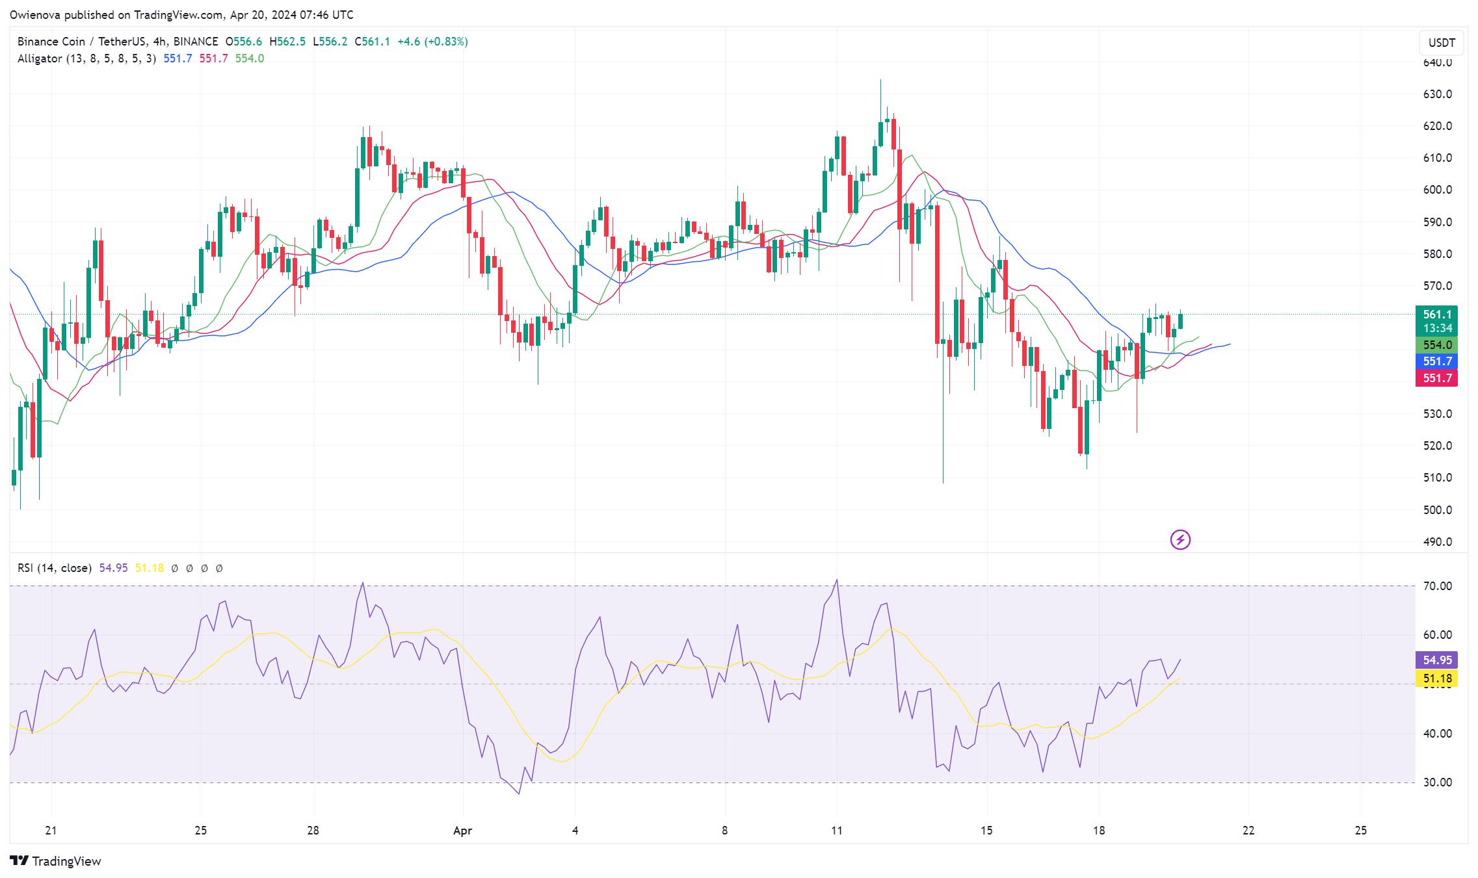Viewport: 1478px width, 878px height.
Task: Click the green 554.0 Alligator axis label
Action: pyautogui.click(x=1436, y=345)
